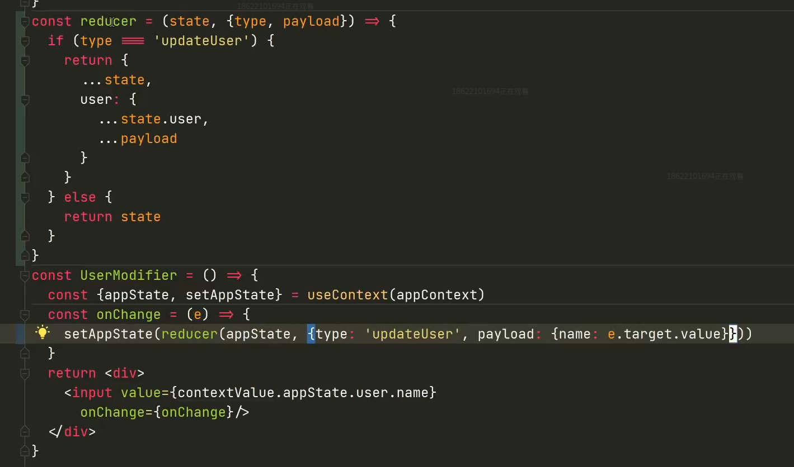Click the 'UserModifier' component name
The image size is (794, 467).
coord(129,275)
